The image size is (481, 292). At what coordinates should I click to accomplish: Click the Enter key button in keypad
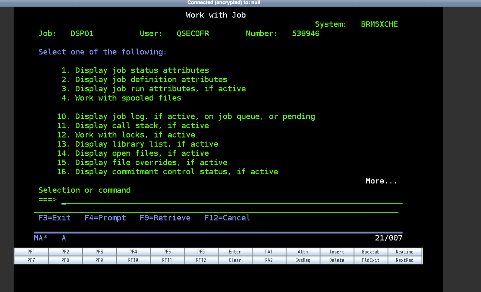pos(235,252)
